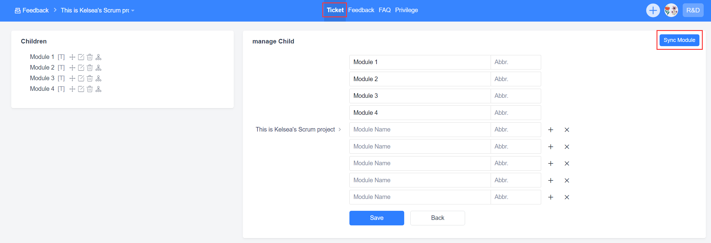
Task: Delete Module 3 with the trash icon
Action: [x=90, y=78]
